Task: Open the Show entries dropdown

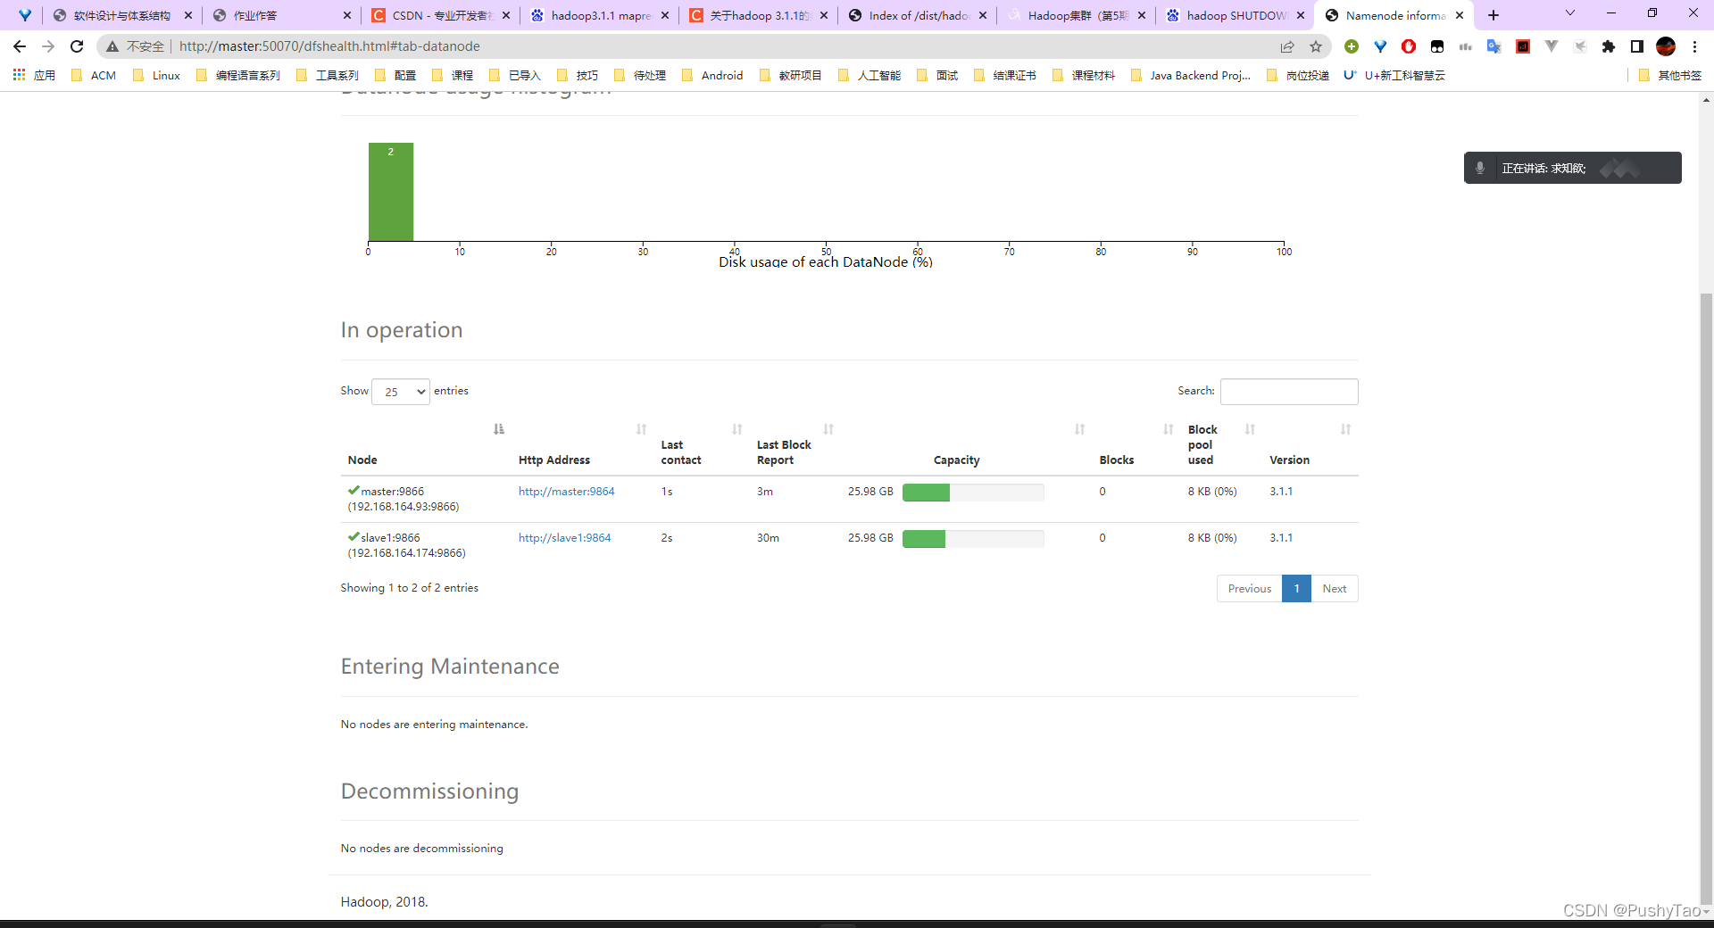Action: (x=401, y=392)
